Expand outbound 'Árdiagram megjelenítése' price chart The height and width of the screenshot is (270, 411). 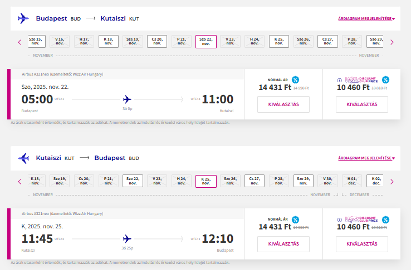click(366, 18)
